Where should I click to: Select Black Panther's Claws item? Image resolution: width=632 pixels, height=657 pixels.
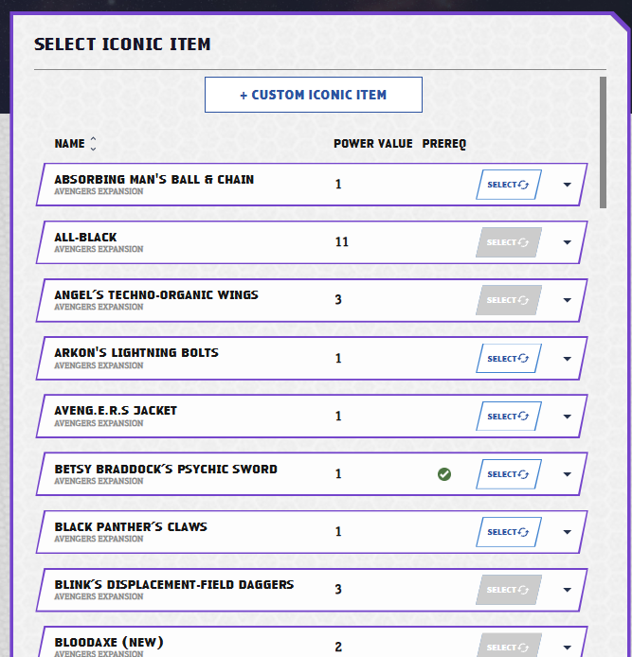[x=508, y=532]
